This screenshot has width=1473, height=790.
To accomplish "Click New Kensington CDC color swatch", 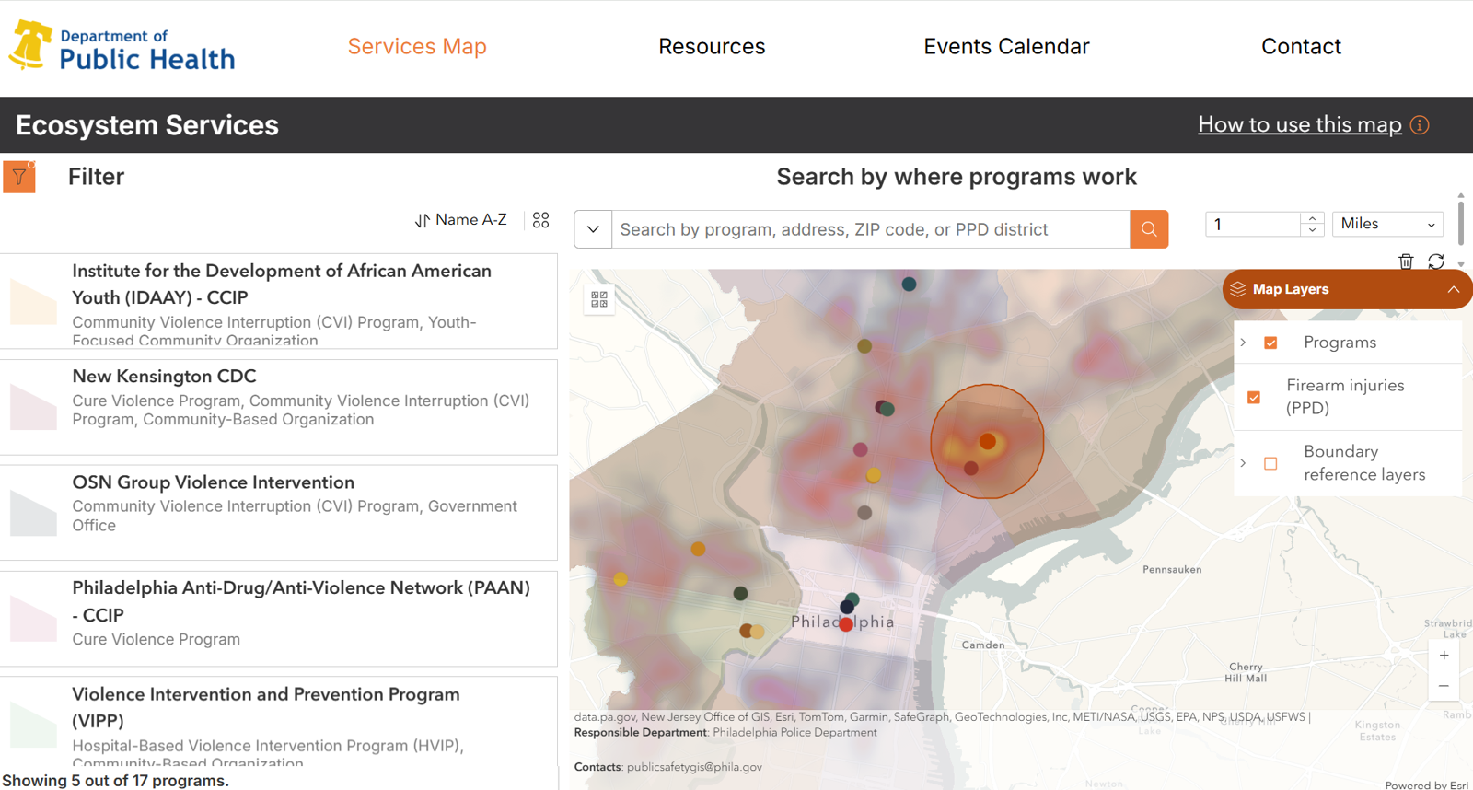I will click(33, 407).
